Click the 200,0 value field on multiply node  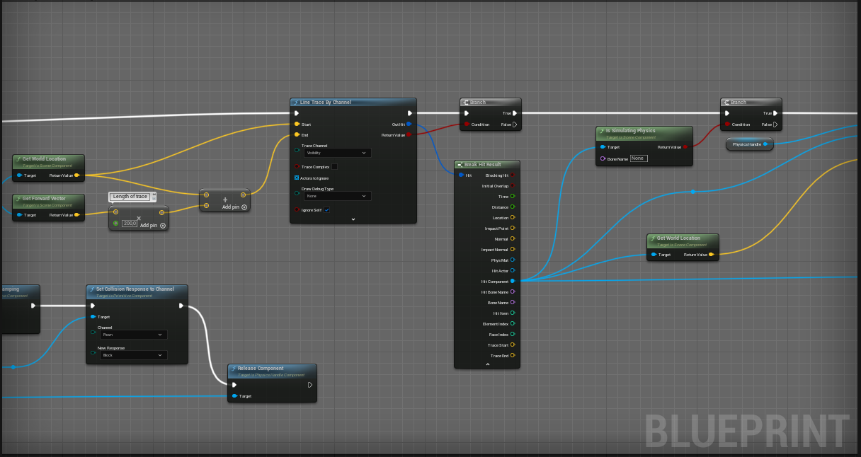[x=129, y=223]
